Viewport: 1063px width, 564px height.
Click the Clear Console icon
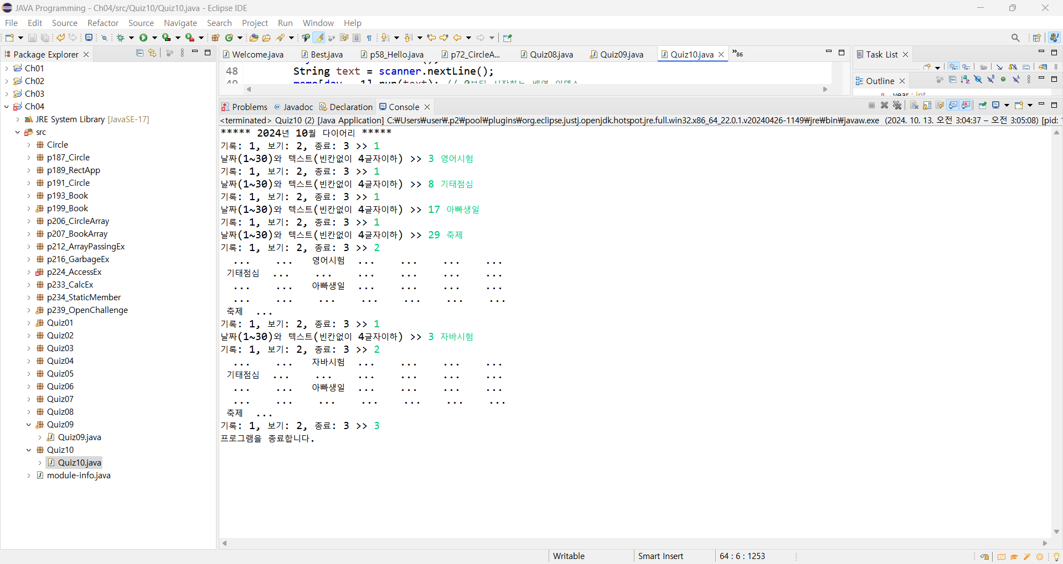click(x=914, y=105)
